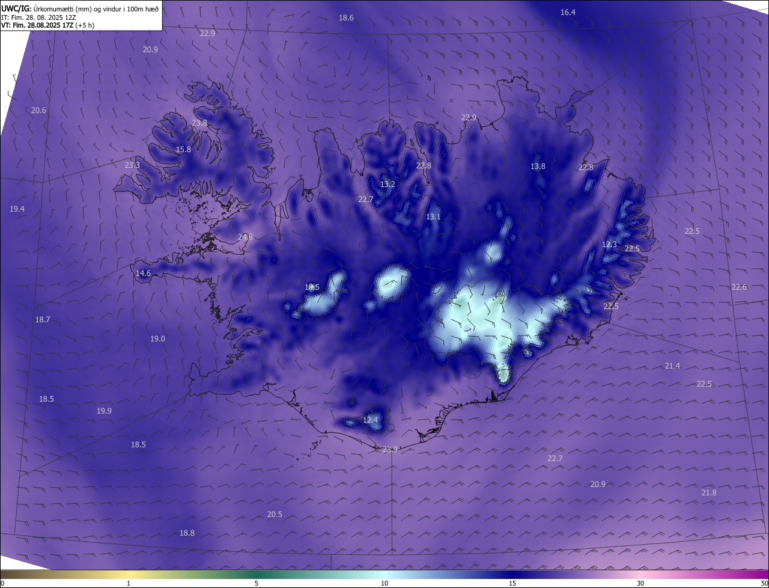The height and width of the screenshot is (588, 769).
Task: Click the 16.4 value label
Action: coord(568,13)
